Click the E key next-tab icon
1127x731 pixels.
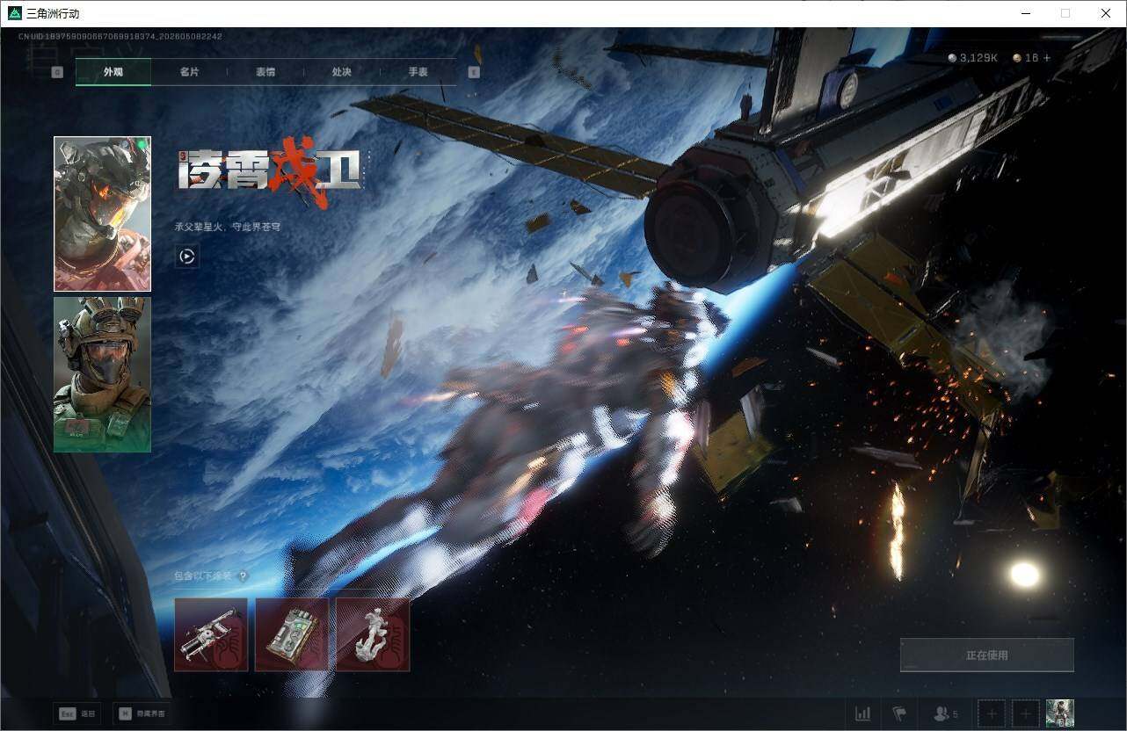[x=474, y=72]
